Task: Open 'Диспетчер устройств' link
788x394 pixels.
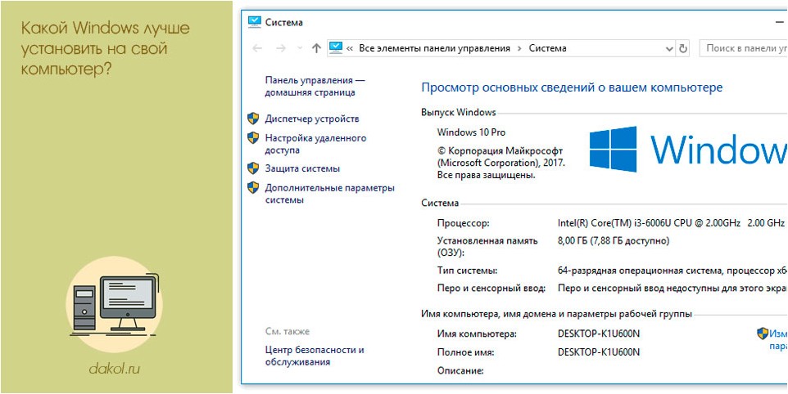Action: (x=312, y=119)
